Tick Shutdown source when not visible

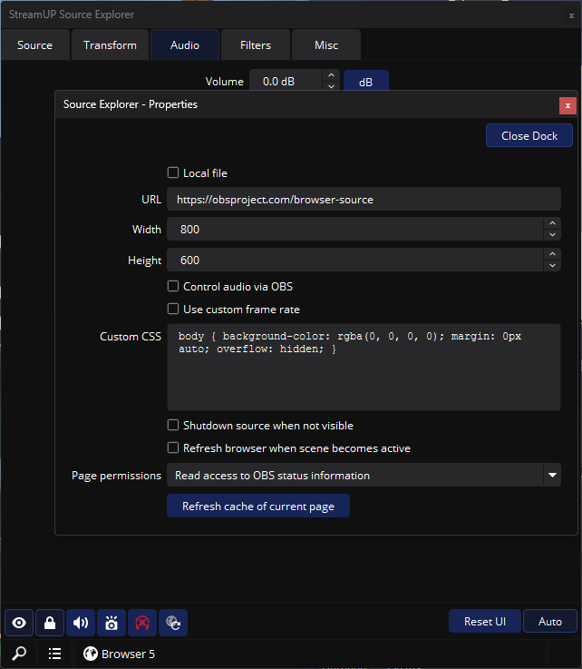click(173, 425)
